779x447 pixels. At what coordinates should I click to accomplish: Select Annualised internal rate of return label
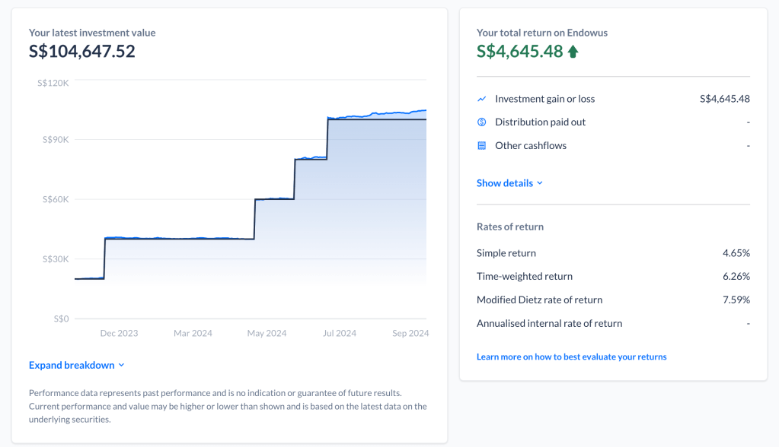549,324
